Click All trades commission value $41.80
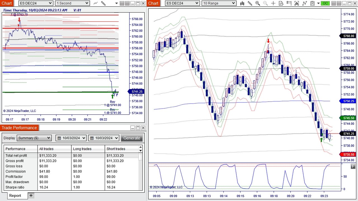This screenshot has width=358, height=201. [x=45, y=171]
